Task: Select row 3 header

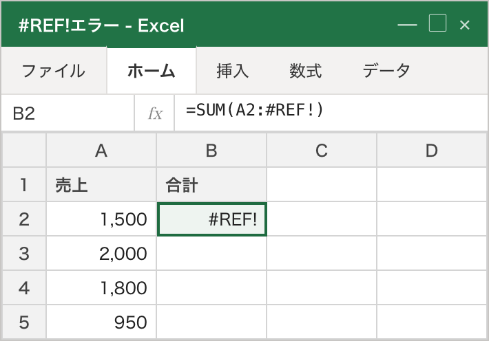Action: [24, 254]
